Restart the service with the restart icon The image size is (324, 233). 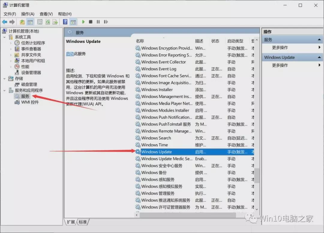106,22
